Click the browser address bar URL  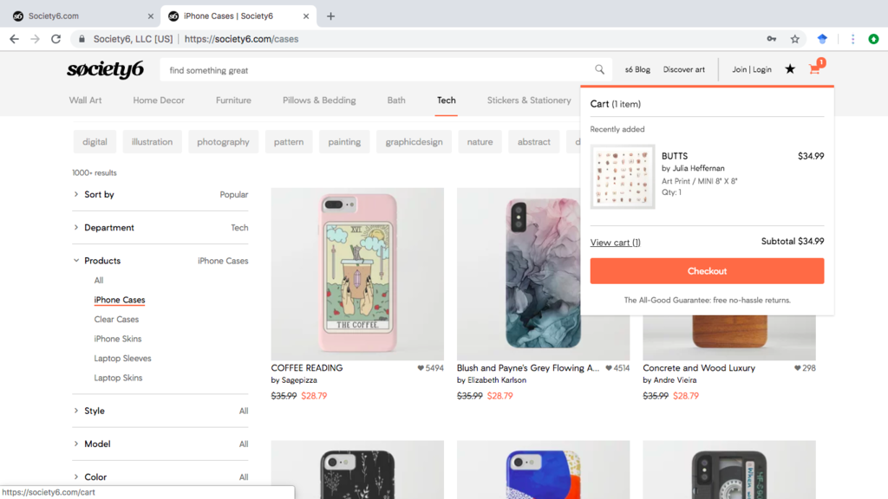[x=241, y=39]
